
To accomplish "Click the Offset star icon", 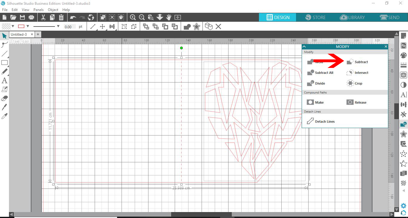I will (197, 27).
